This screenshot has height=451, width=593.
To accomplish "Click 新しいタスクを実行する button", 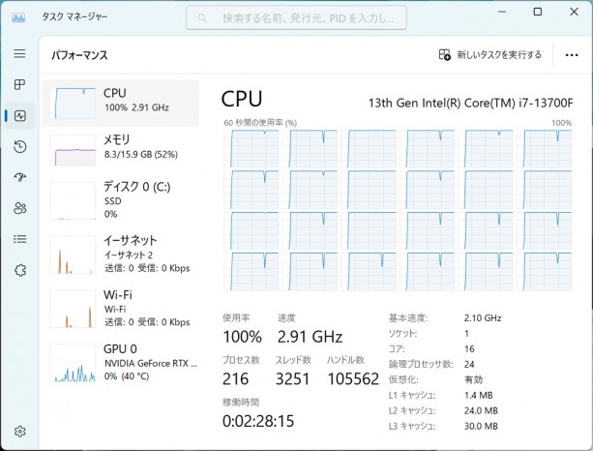I will [490, 55].
